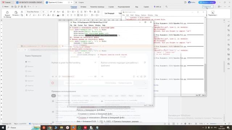Click the Windows Start button
The image size is (232, 130).
click(x=3, y=127)
